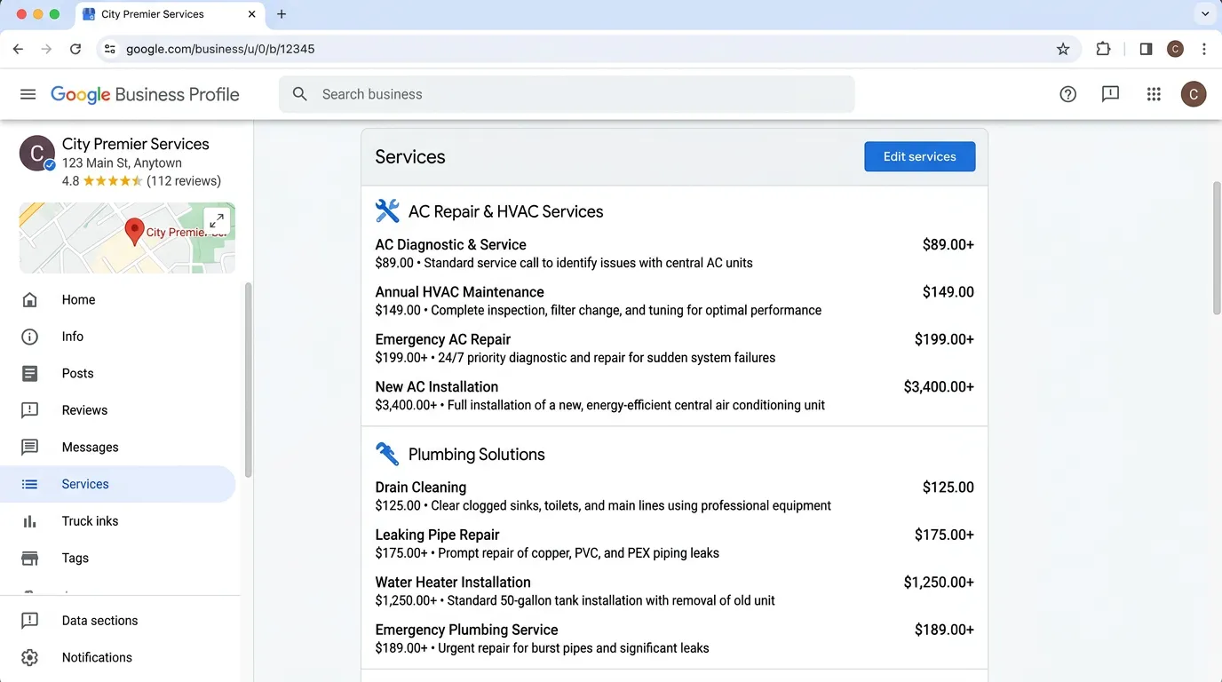Expand the map with fullscreen icon
Screen dimensions: 1222x682
[x=217, y=221]
